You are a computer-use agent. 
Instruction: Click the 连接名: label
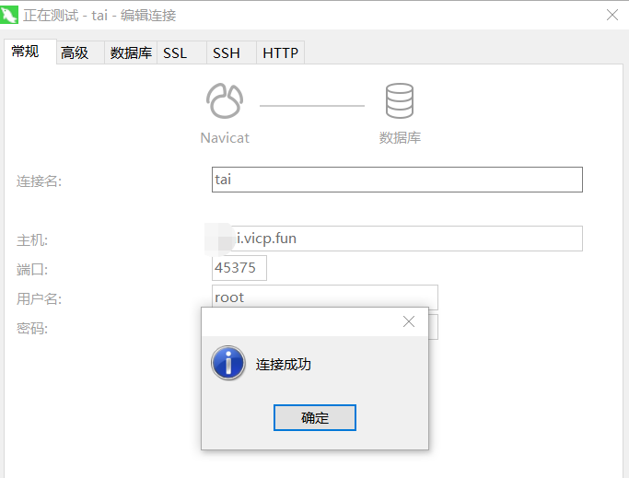click(x=39, y=181)
